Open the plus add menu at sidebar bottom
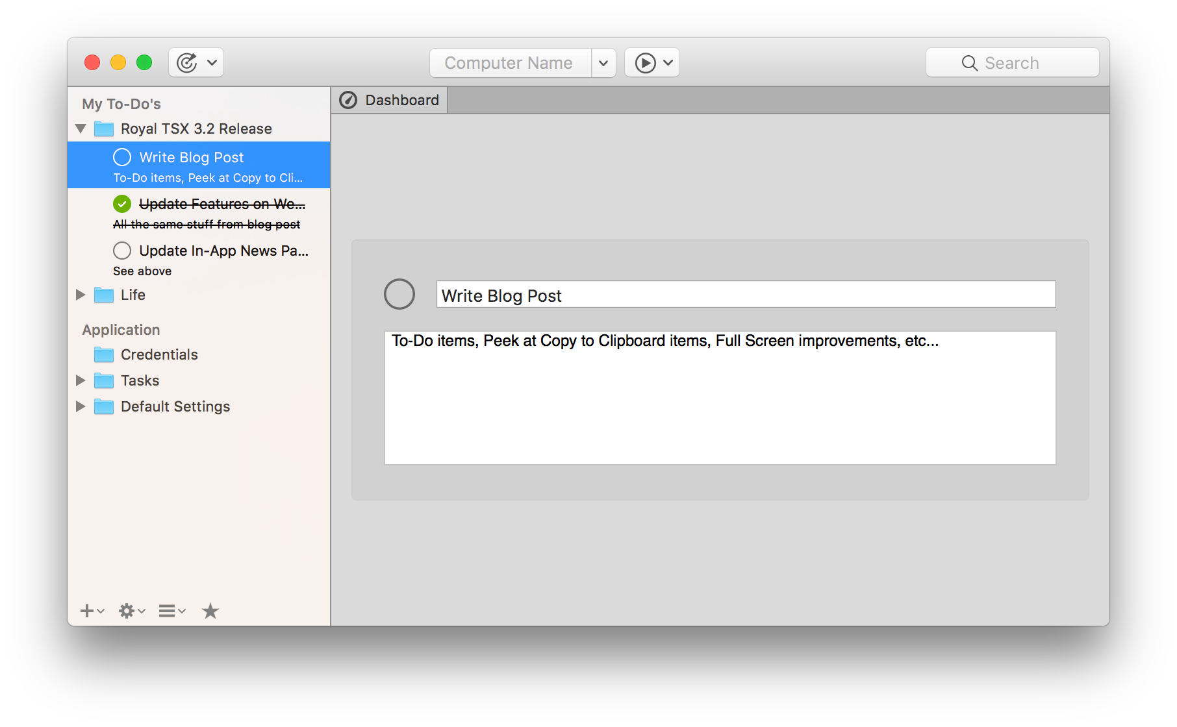Image resolution: width=1177 pixels, height=727 pixels. 92,611
